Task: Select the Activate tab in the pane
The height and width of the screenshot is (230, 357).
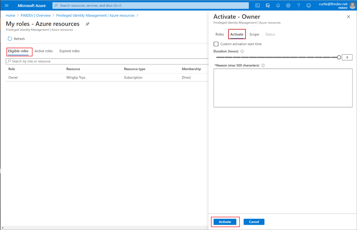Action: point(237,34)
